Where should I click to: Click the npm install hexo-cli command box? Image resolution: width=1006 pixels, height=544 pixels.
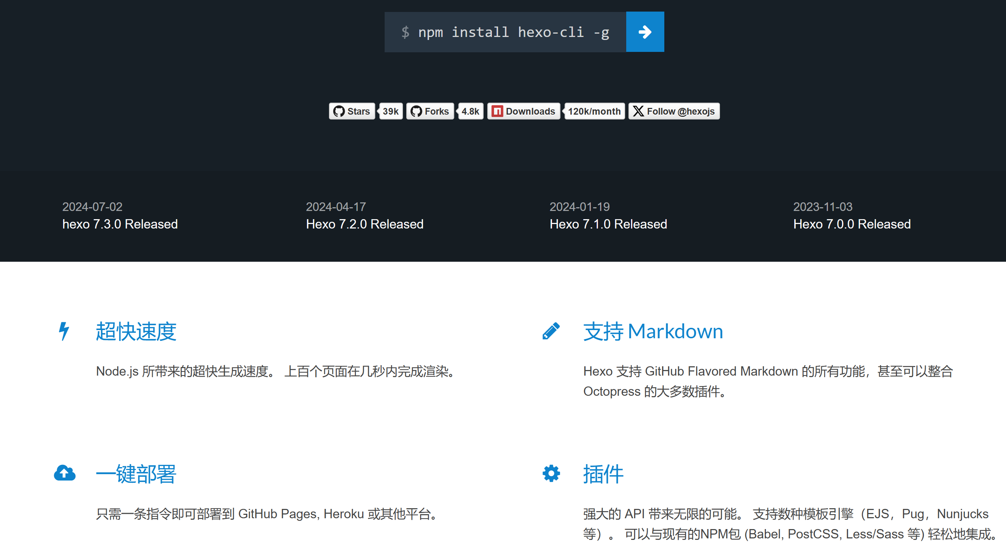pos(505,32)
